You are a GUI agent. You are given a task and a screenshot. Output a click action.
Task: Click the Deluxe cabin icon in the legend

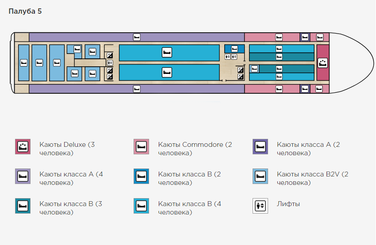tap(23, 146)
